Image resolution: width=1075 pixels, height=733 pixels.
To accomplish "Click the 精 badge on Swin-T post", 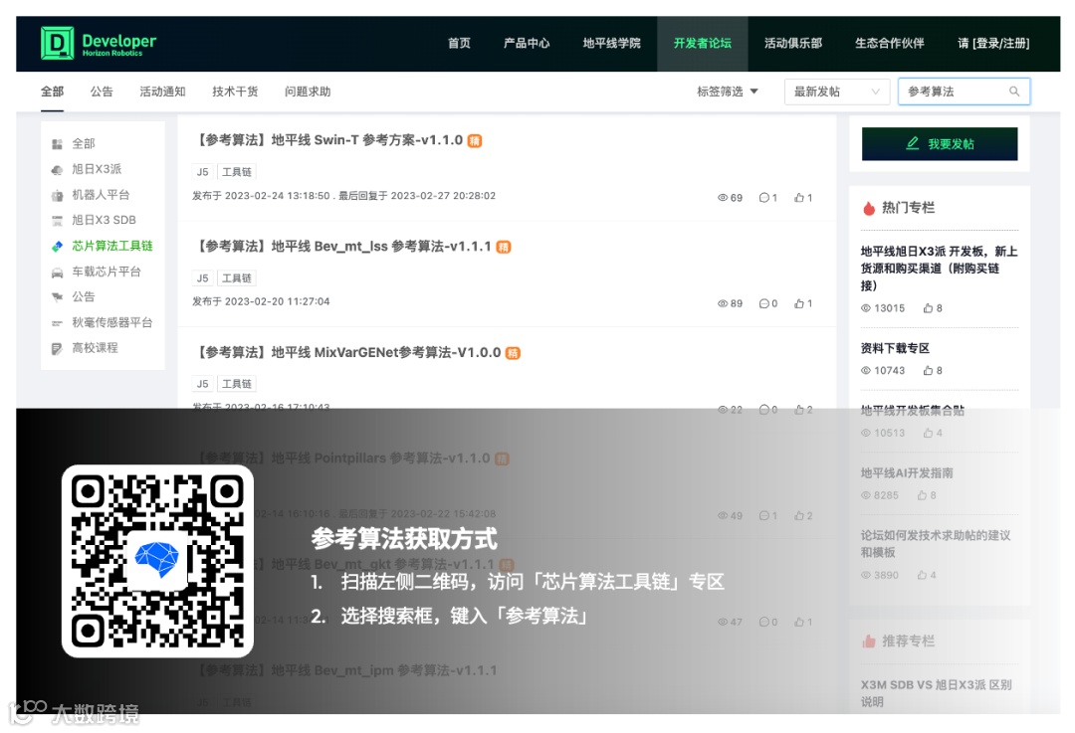I will (475, 140).
